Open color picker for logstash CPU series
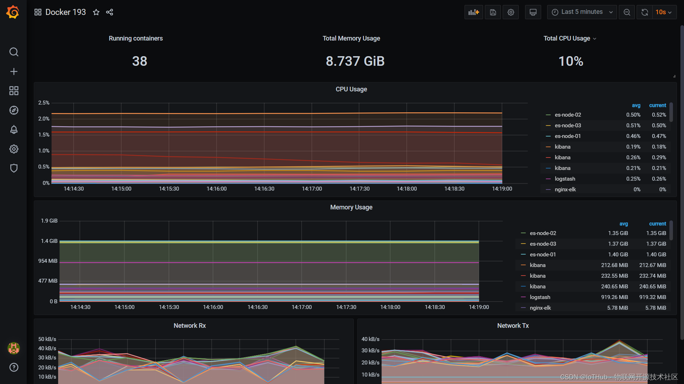The width and height of the screenshot is (684, 384). 548,179
